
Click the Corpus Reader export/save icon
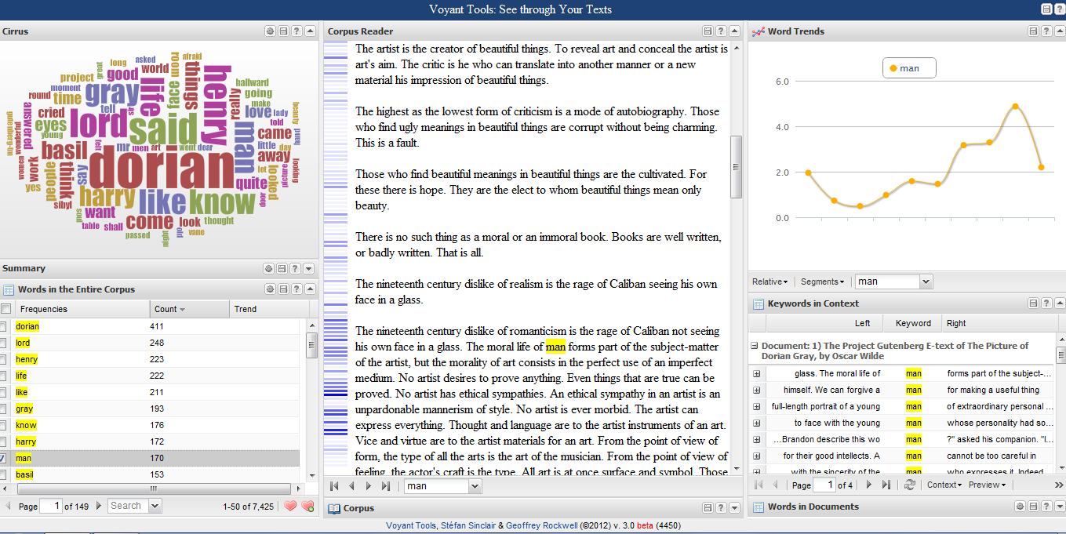point(708,31)
